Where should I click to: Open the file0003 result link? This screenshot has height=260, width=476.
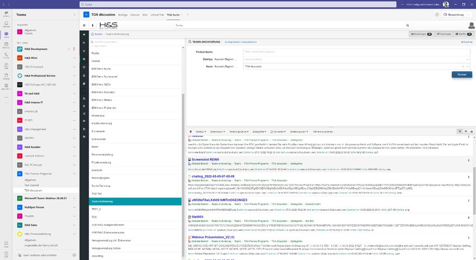click(x=197, y=217)
